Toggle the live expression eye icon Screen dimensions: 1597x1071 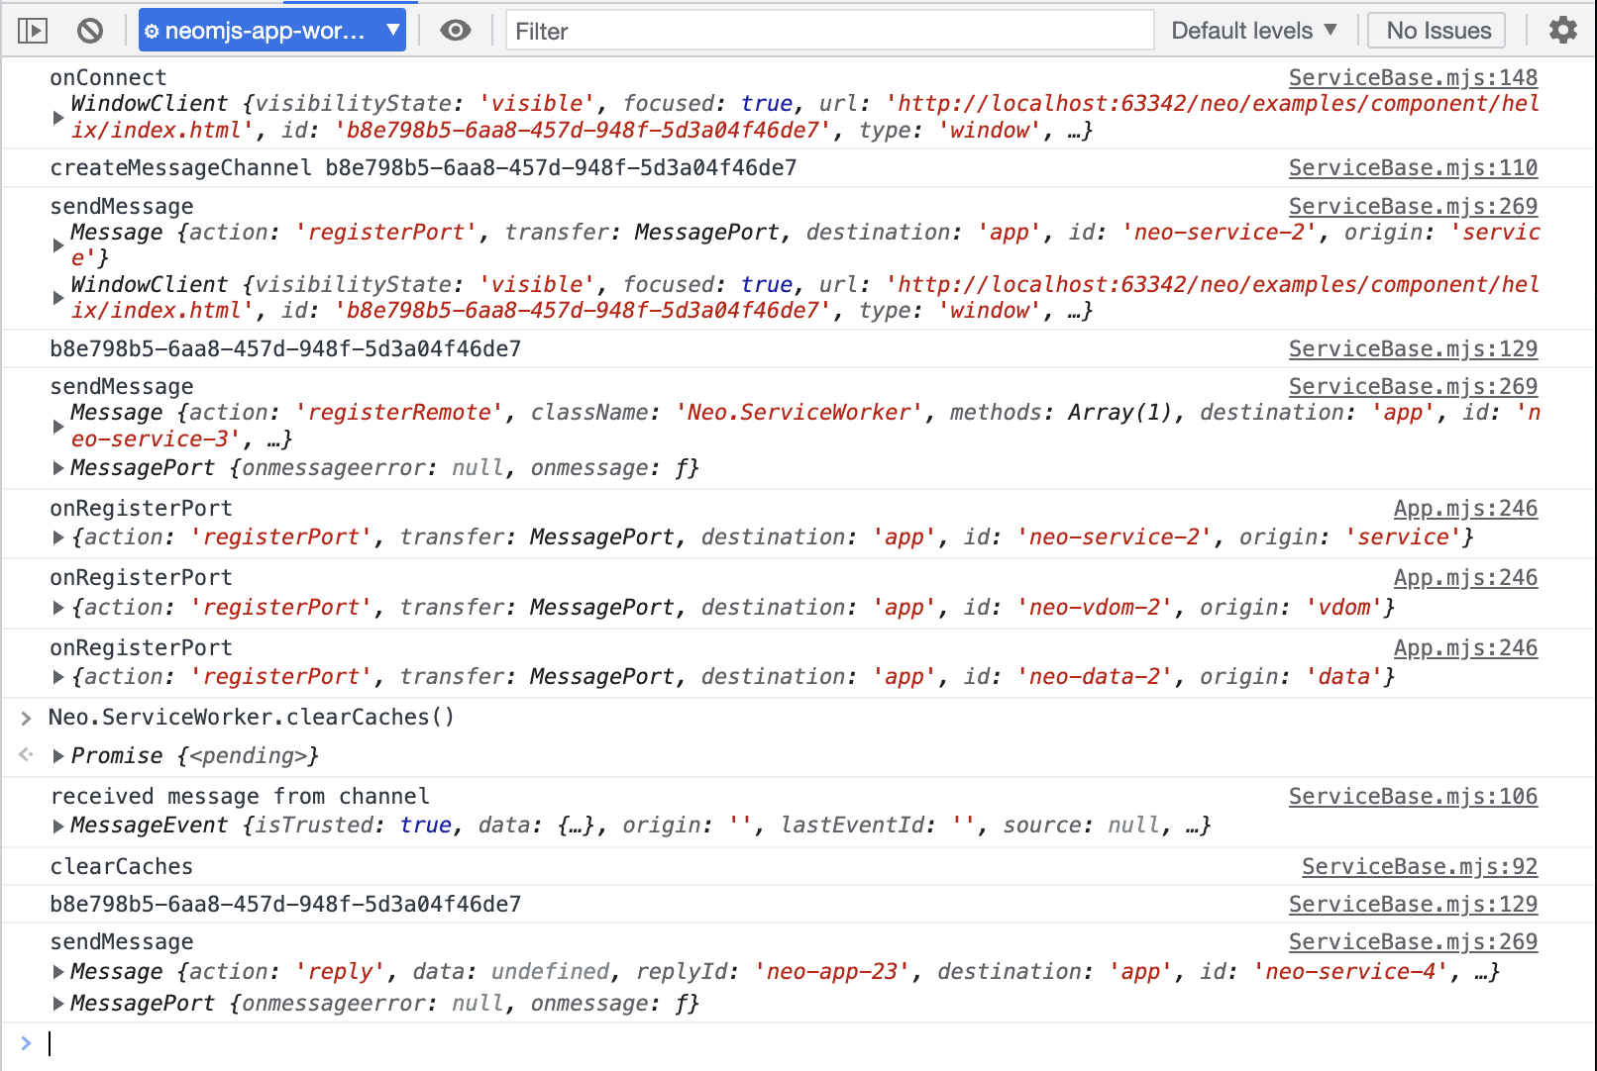[x=456, y=31]
